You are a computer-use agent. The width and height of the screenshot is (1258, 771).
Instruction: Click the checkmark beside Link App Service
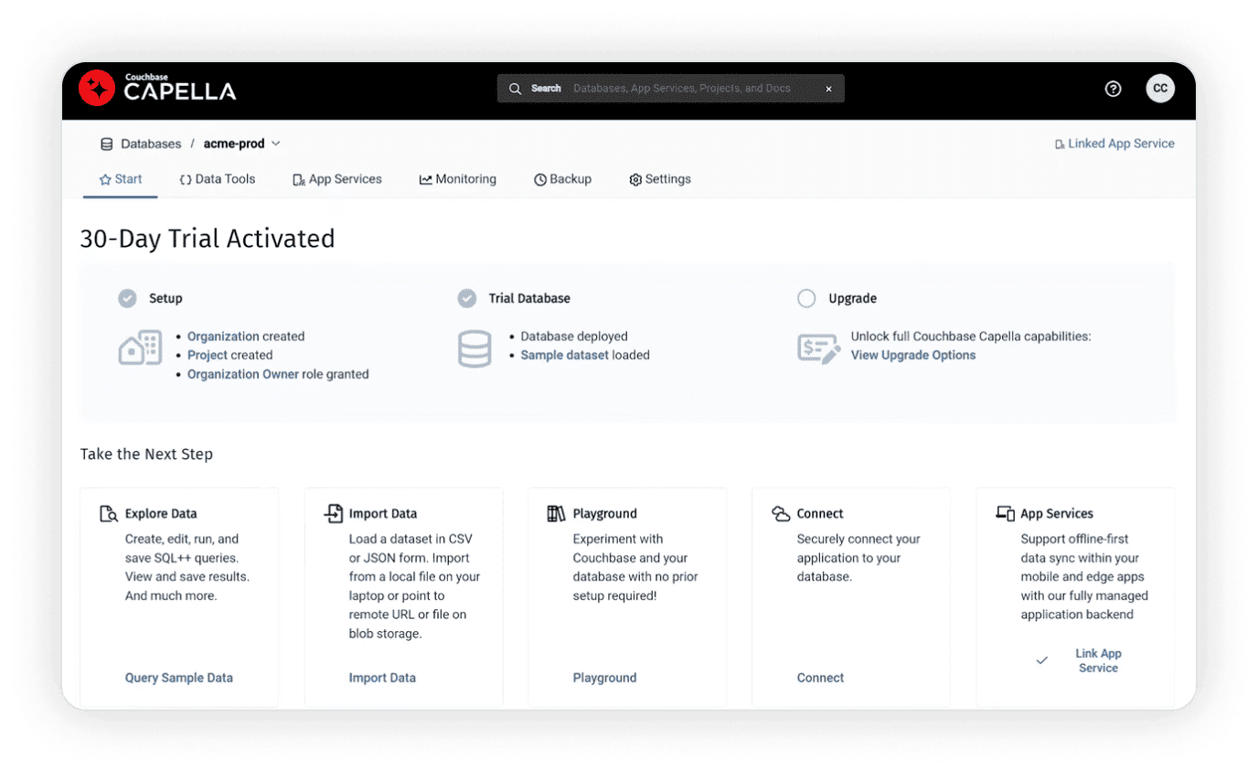click(1041, 660)
